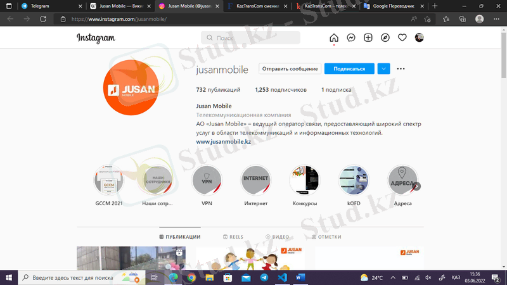View the 1,253 подписчиков list
This screenshot has width=507, height=285.
(x=281, y=90)
